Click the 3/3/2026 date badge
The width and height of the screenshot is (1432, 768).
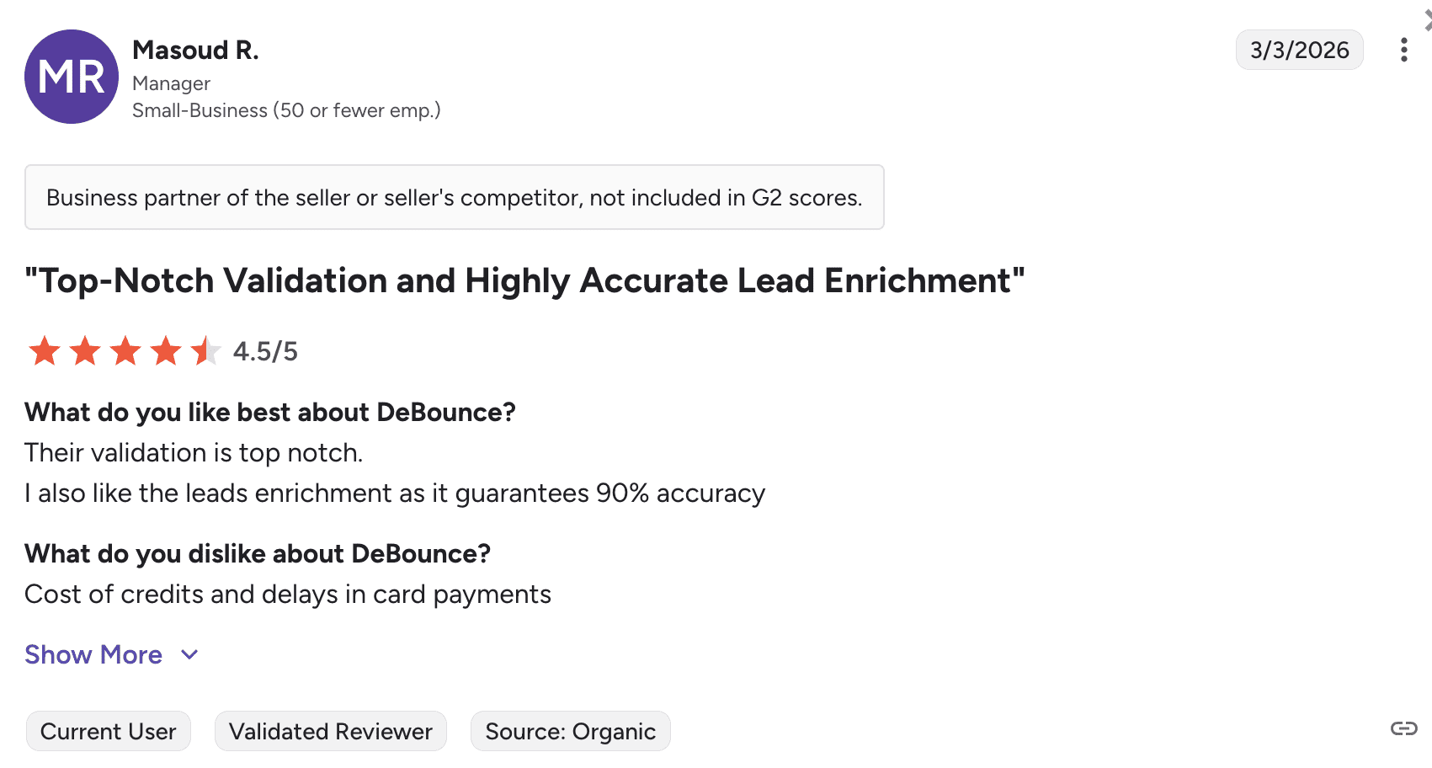[x=1299, y=51]
